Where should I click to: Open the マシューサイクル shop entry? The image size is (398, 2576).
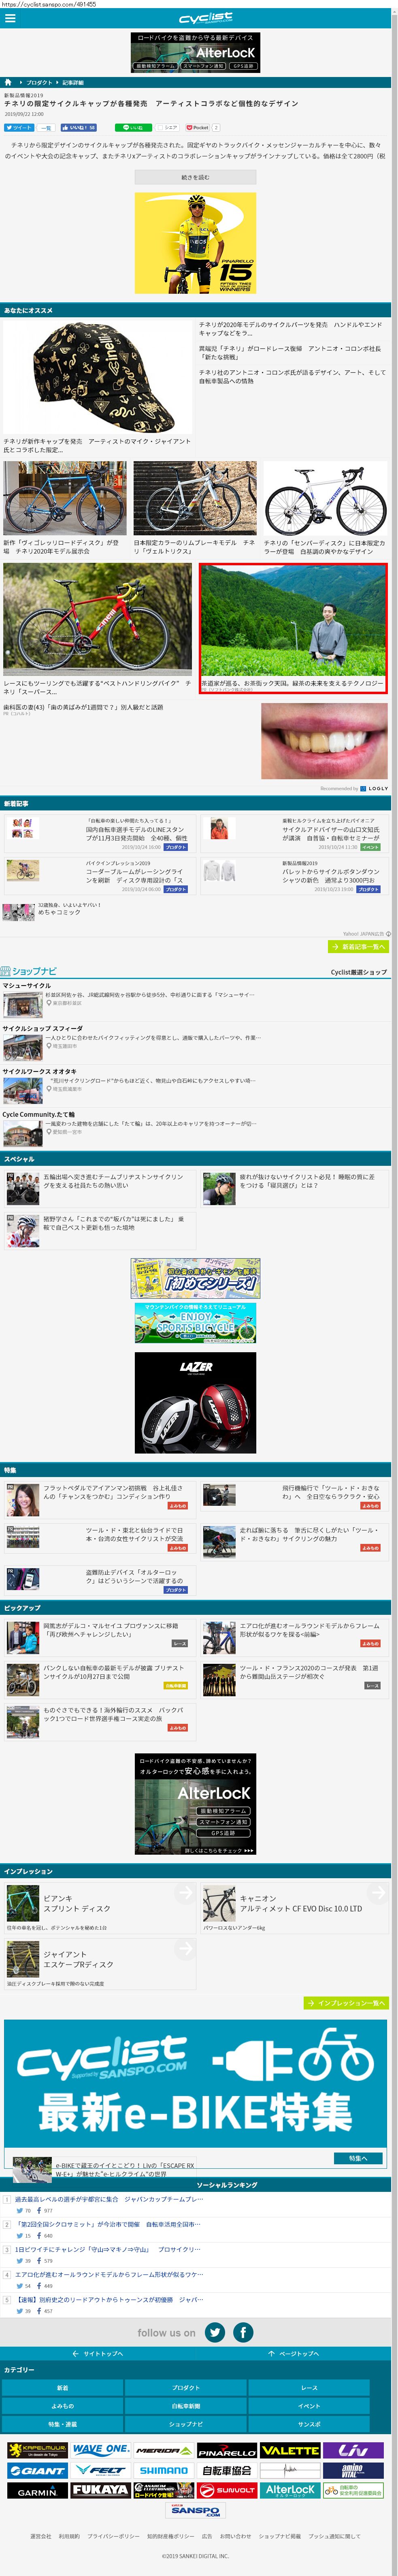[195, 1001]
